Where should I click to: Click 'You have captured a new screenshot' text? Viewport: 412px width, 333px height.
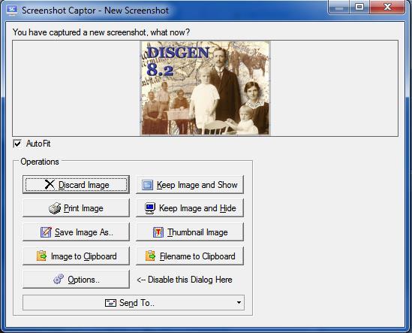click(x=101, y=32)
